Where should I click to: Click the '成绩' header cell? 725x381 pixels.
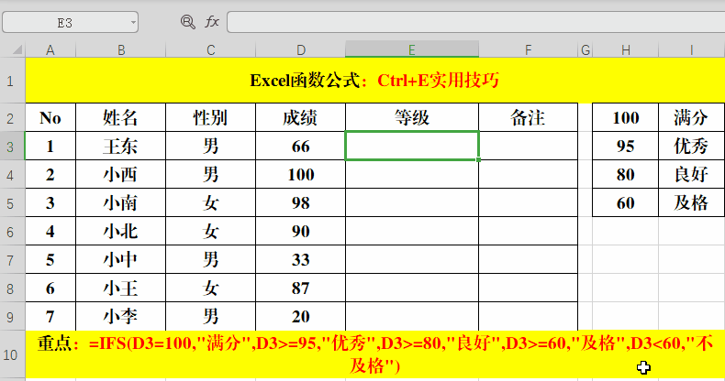pos(300,117)
